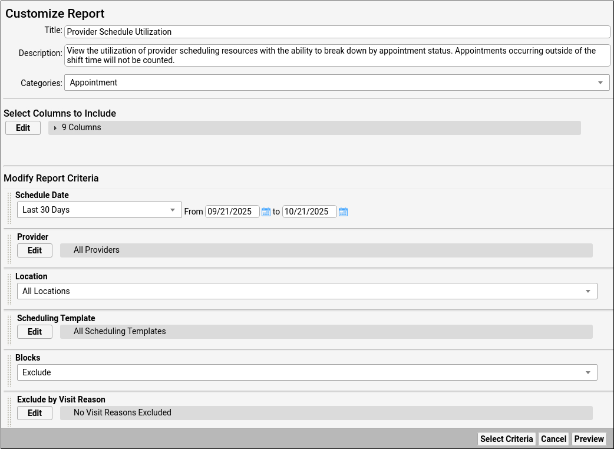Click the Exclude by Visit Reason drag handle

(9, 411)
